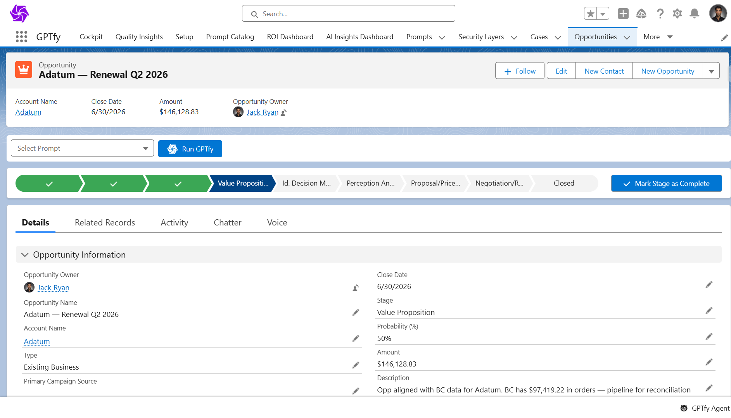This screenshot has width=731, height=418.
Task: Show more record actions dropdown
Action: pos(711,71)
